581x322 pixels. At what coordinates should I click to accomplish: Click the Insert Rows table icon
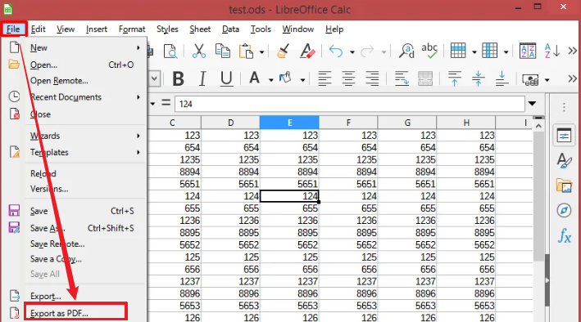(x=458, y=51)
